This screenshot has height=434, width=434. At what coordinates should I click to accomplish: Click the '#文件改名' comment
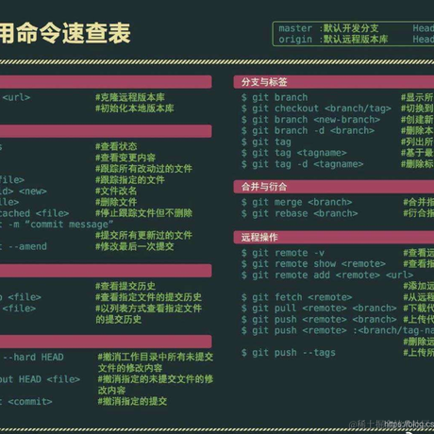coord(116,191)
